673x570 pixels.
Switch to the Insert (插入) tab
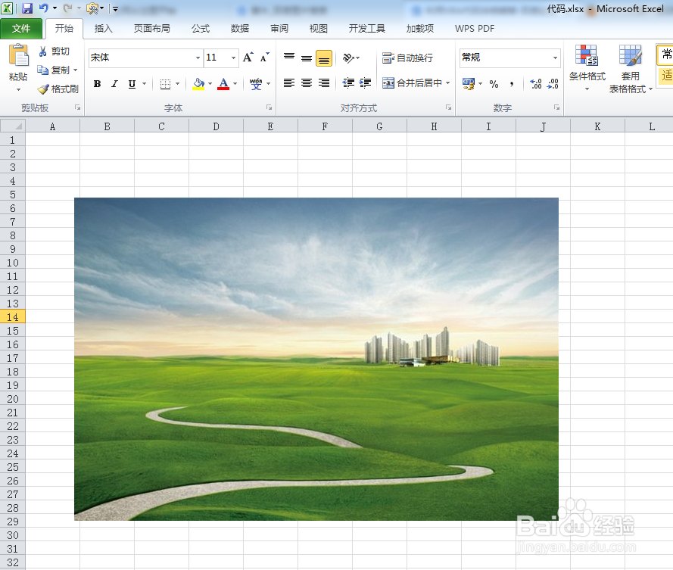click(x=103, y=28)
